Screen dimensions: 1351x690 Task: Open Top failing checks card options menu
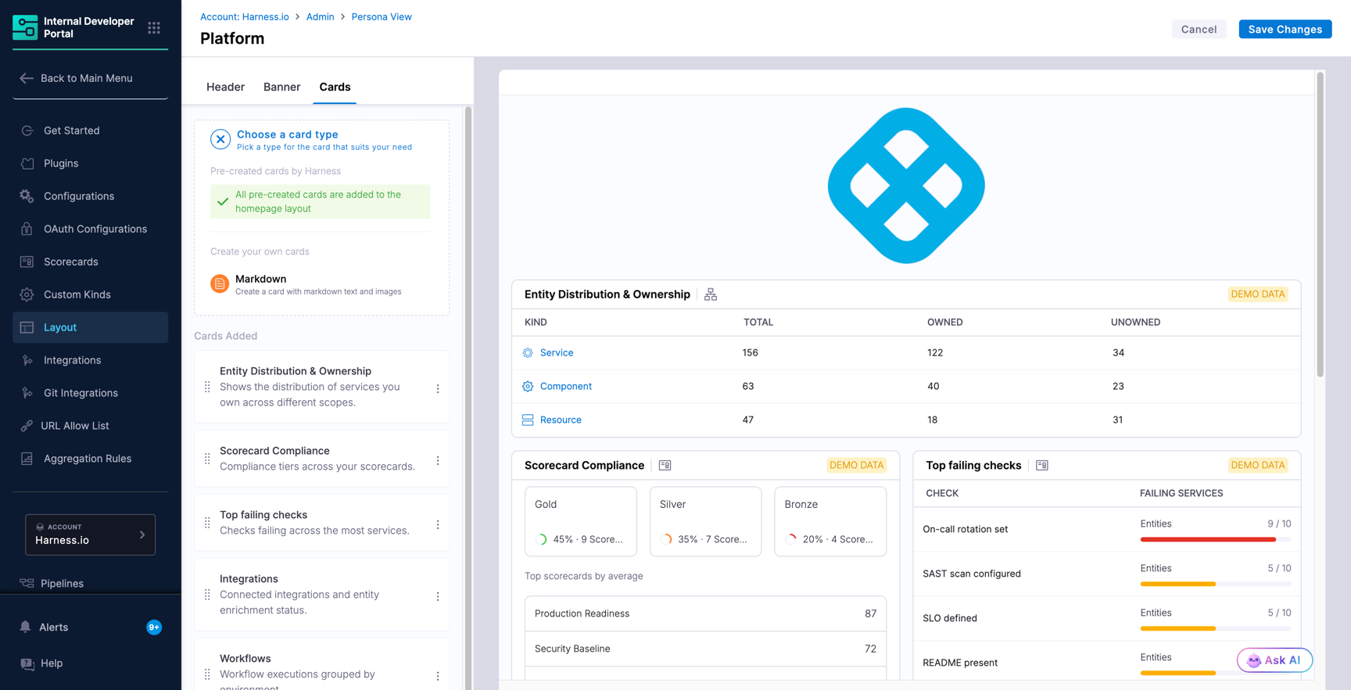[x=438, y=524]
